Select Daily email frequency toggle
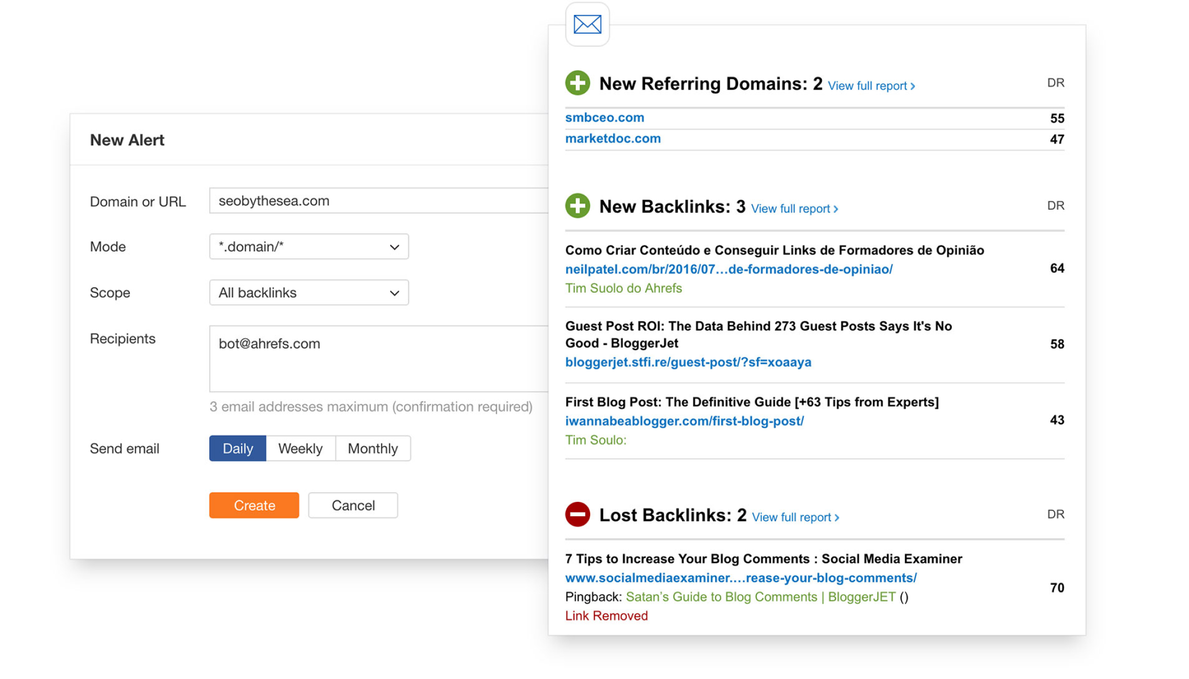1189x679 pixels. tap(237, 448)
